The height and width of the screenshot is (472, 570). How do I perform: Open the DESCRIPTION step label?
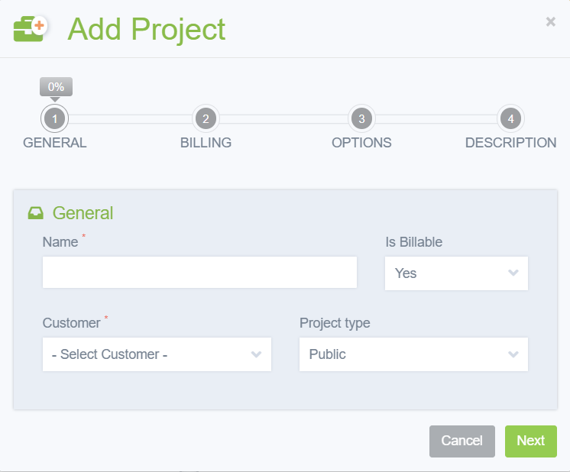click(x=510, y=143)
